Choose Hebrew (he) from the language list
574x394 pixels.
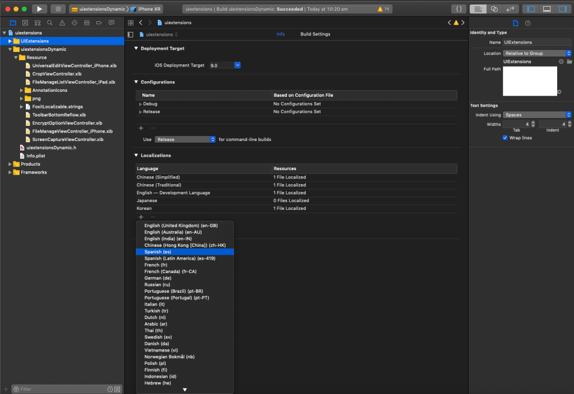[185, 383]
